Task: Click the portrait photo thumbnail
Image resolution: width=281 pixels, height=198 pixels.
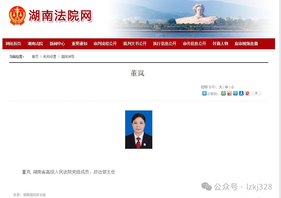Action: click(x=139, y=129)
